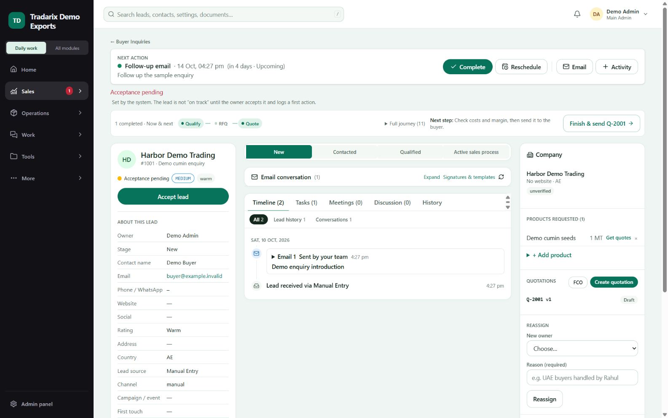Expand the Add product section

click(x=549, y=255)
